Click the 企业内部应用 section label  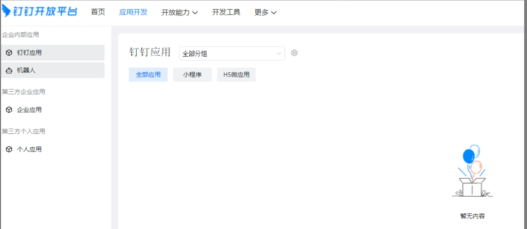coord(20,35)
